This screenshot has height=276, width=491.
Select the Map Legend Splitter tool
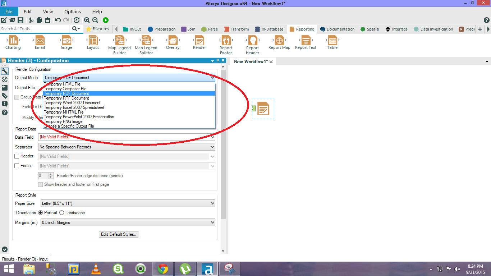click(146, 45)
